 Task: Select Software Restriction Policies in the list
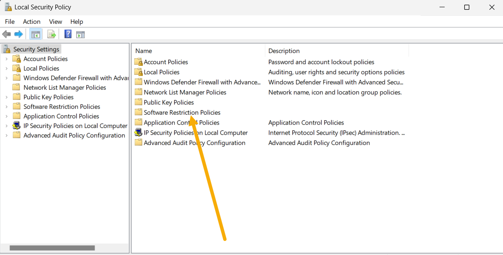[x=182, y=112]
